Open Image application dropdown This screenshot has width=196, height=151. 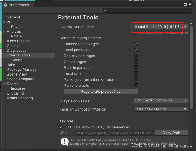coord(161,100)
